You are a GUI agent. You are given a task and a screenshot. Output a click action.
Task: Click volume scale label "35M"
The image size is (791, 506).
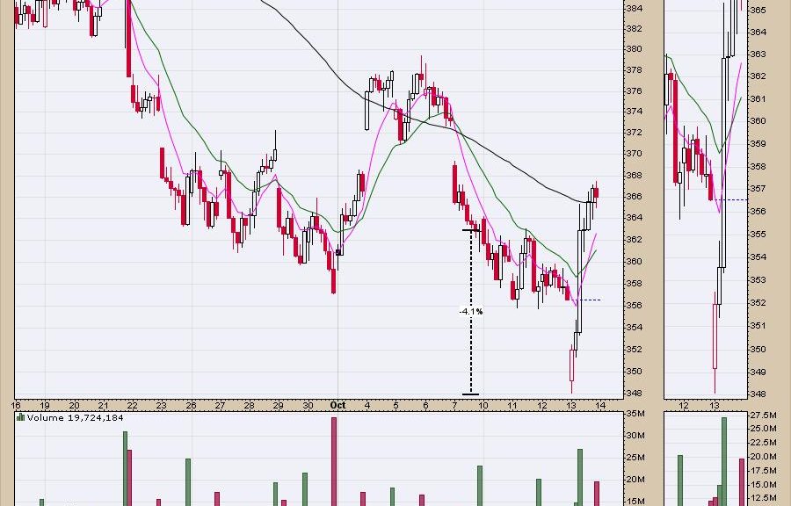(635, 414)
